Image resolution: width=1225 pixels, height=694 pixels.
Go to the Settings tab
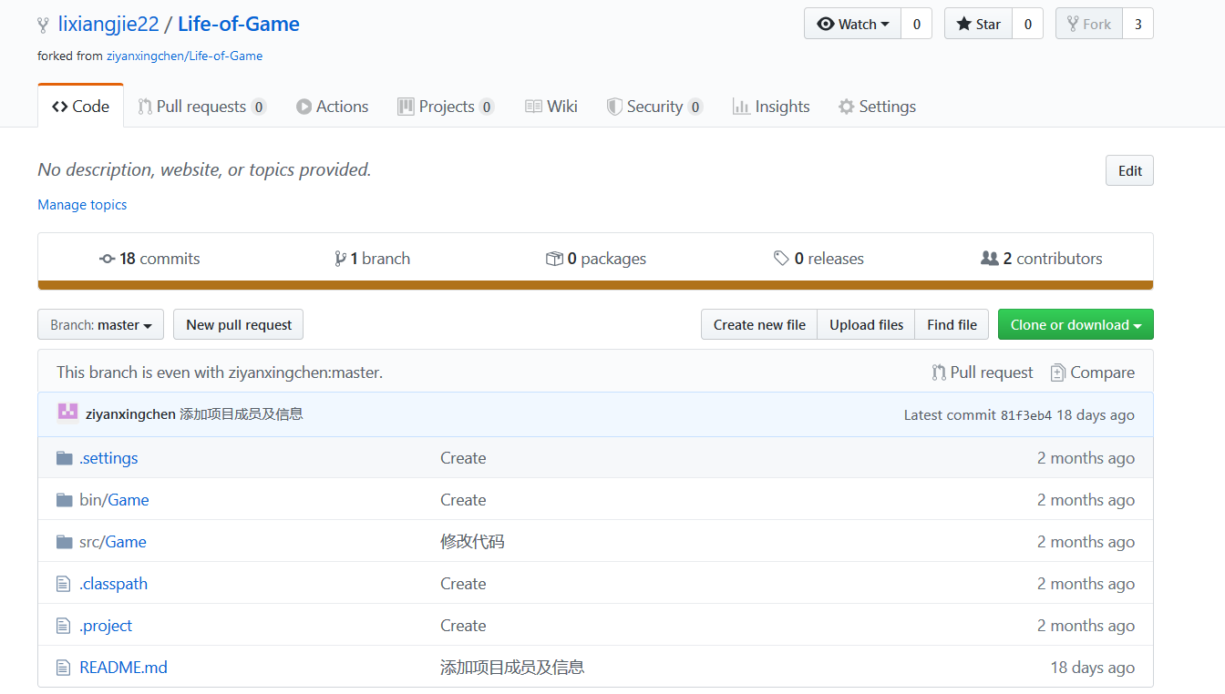(877, 107)
